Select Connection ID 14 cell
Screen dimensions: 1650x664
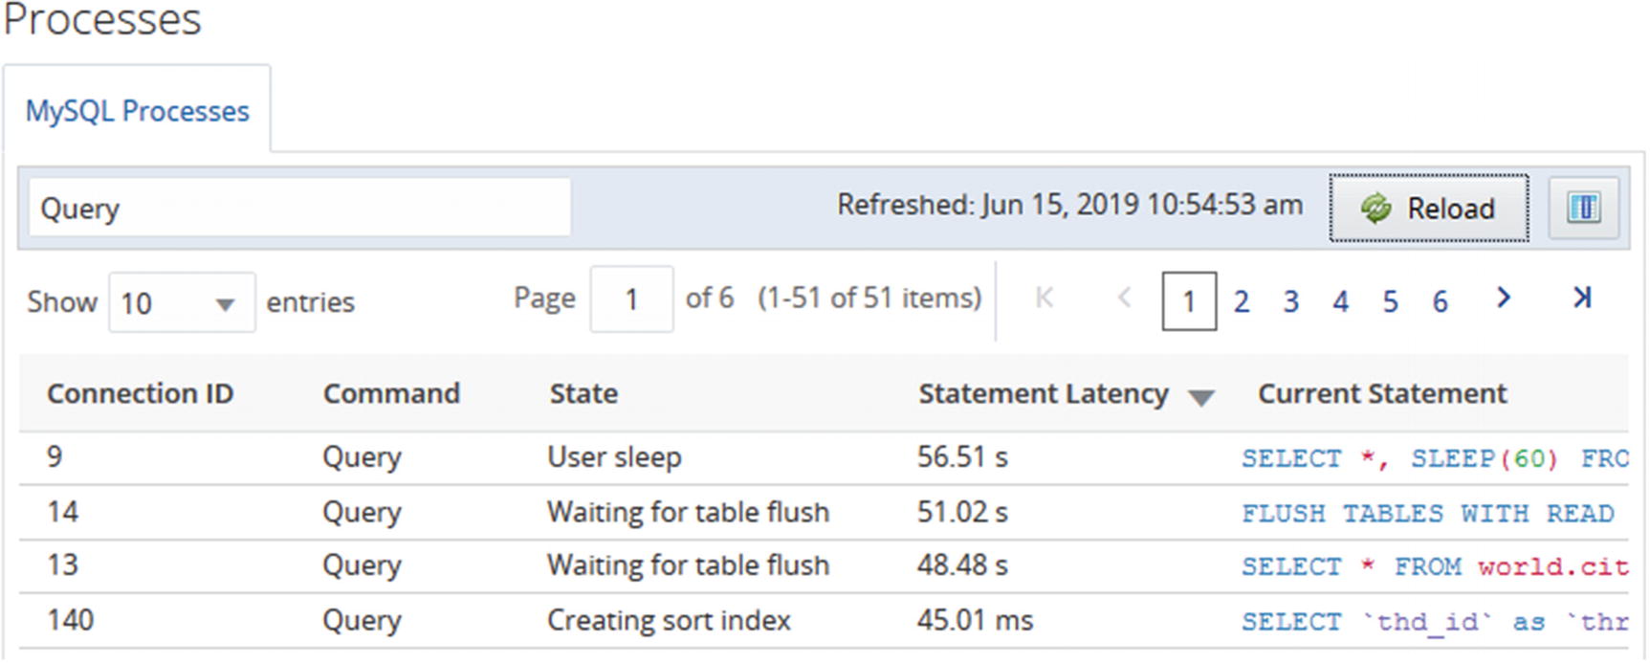[62, 512]
